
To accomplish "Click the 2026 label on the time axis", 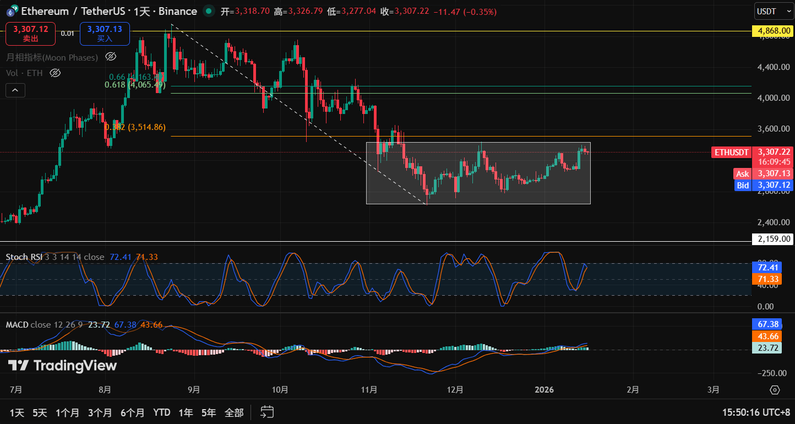I will point(546,390).
